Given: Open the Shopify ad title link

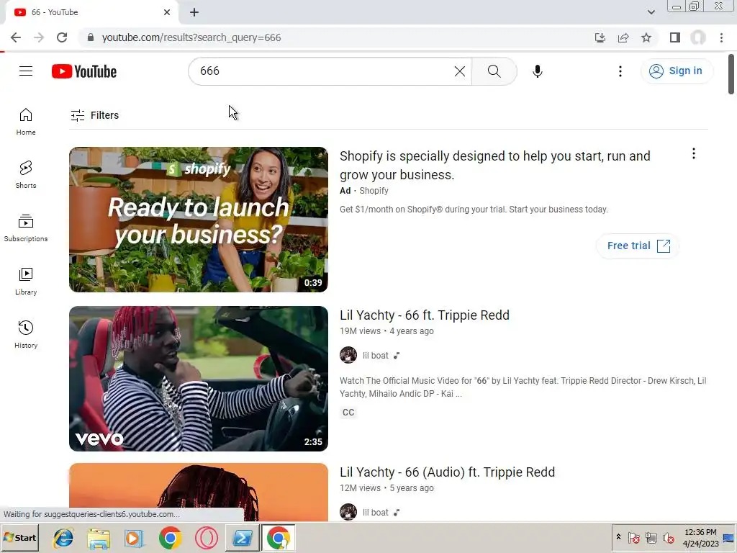Looking at the screenshot, I should 495,165.
